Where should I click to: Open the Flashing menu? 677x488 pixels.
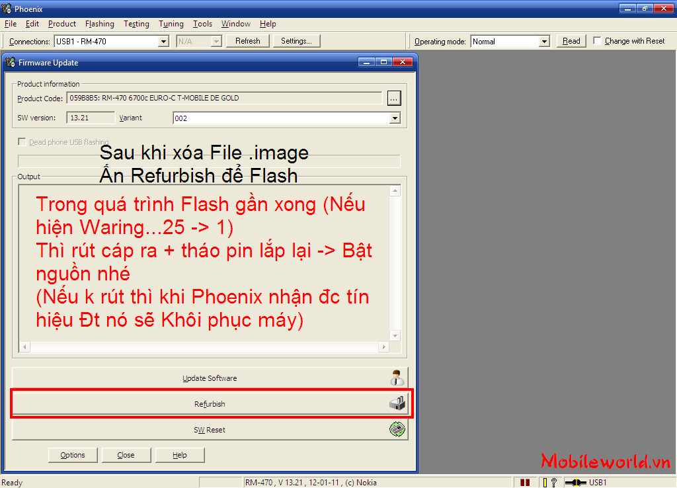pos(100,24)
